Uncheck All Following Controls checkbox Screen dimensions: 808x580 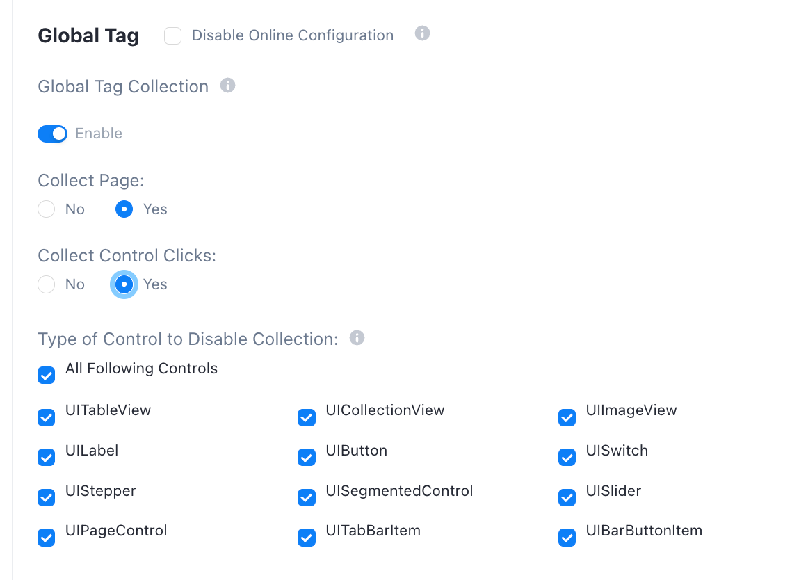coord(47,376)
